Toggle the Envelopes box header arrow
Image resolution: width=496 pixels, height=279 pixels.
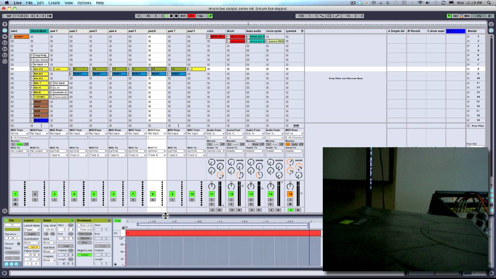click(109, 220)
